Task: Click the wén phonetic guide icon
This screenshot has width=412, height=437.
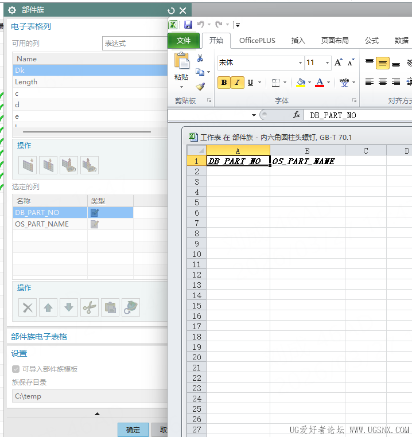Action: pyautogui.click(x=344, y=83)
